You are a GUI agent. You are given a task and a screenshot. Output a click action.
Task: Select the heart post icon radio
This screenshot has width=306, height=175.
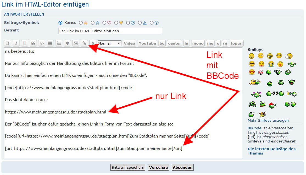[x=104, y=23]
